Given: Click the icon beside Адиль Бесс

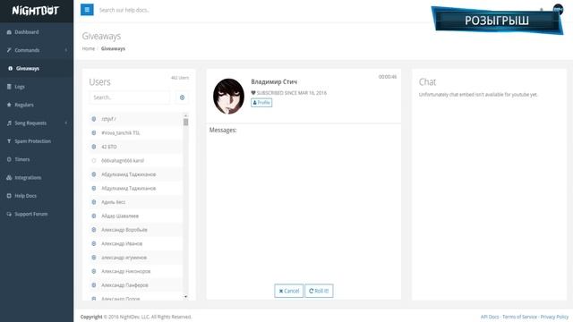Looking at the screenshot, I should click(x=93, y=202).
